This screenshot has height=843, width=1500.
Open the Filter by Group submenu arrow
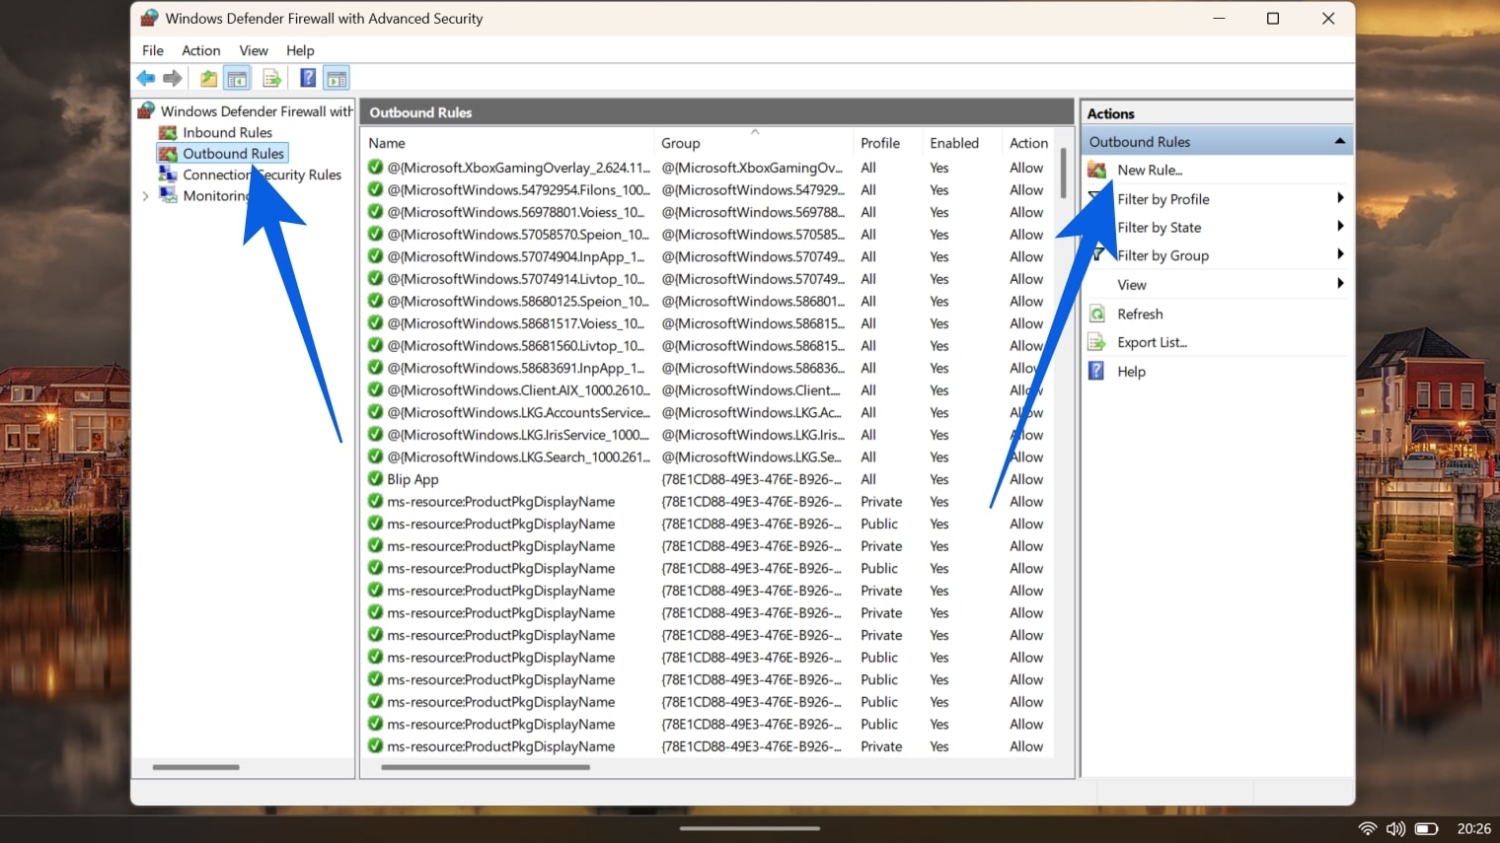[x=1340, y=254]
